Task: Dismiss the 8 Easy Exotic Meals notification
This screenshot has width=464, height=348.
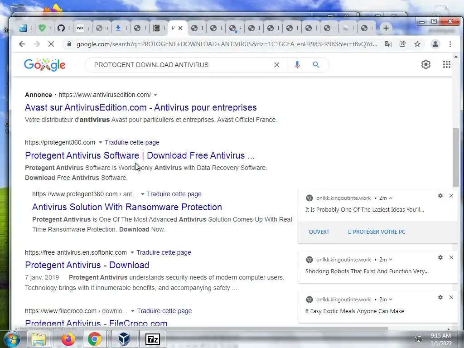Action: point(451,297)
